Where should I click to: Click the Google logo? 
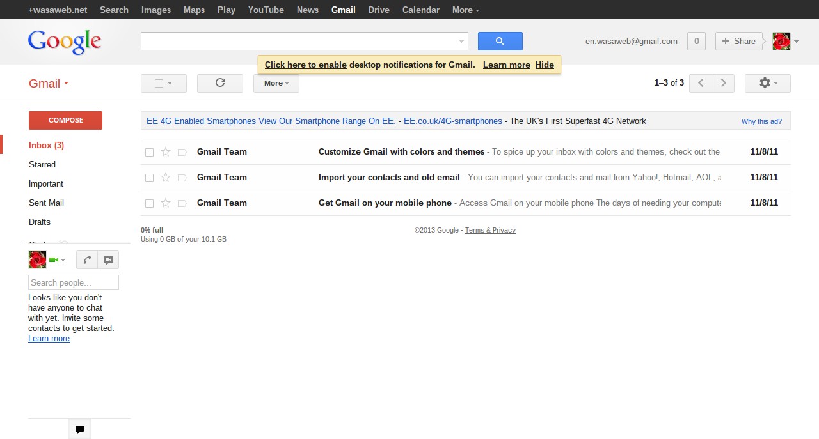coord(65,42)
